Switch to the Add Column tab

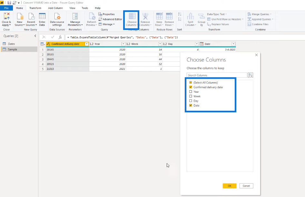55,8
